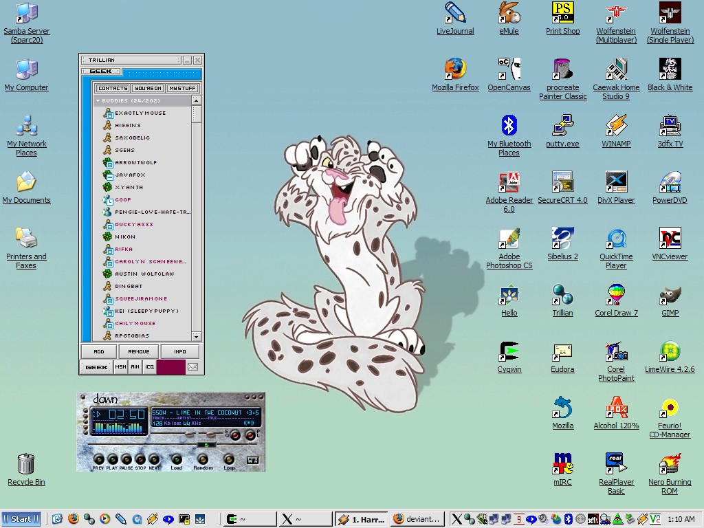This screenshot has width=704, height=528.
Task: Launch Wolfenstein (Multiplayer) shortcut
Action: pyautogui.click(x=616, y=23)
